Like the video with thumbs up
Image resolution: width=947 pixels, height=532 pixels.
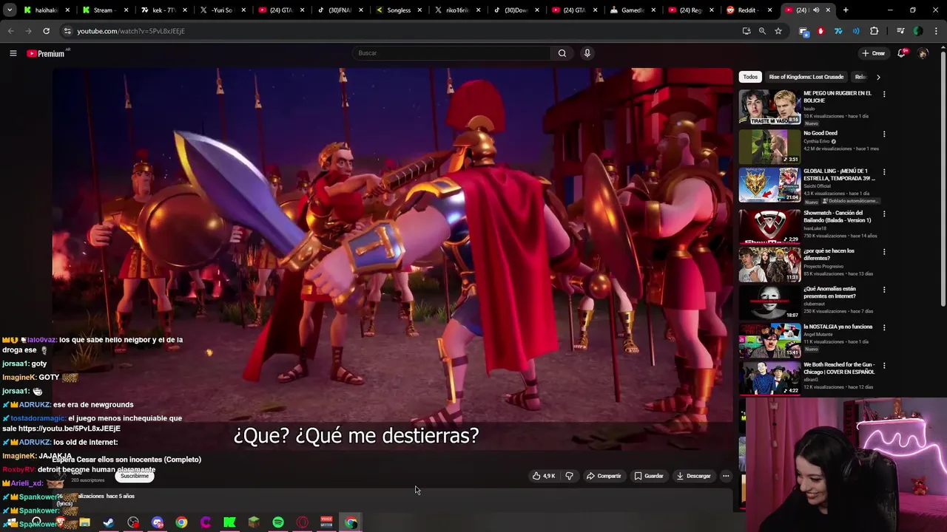point(544,476)
